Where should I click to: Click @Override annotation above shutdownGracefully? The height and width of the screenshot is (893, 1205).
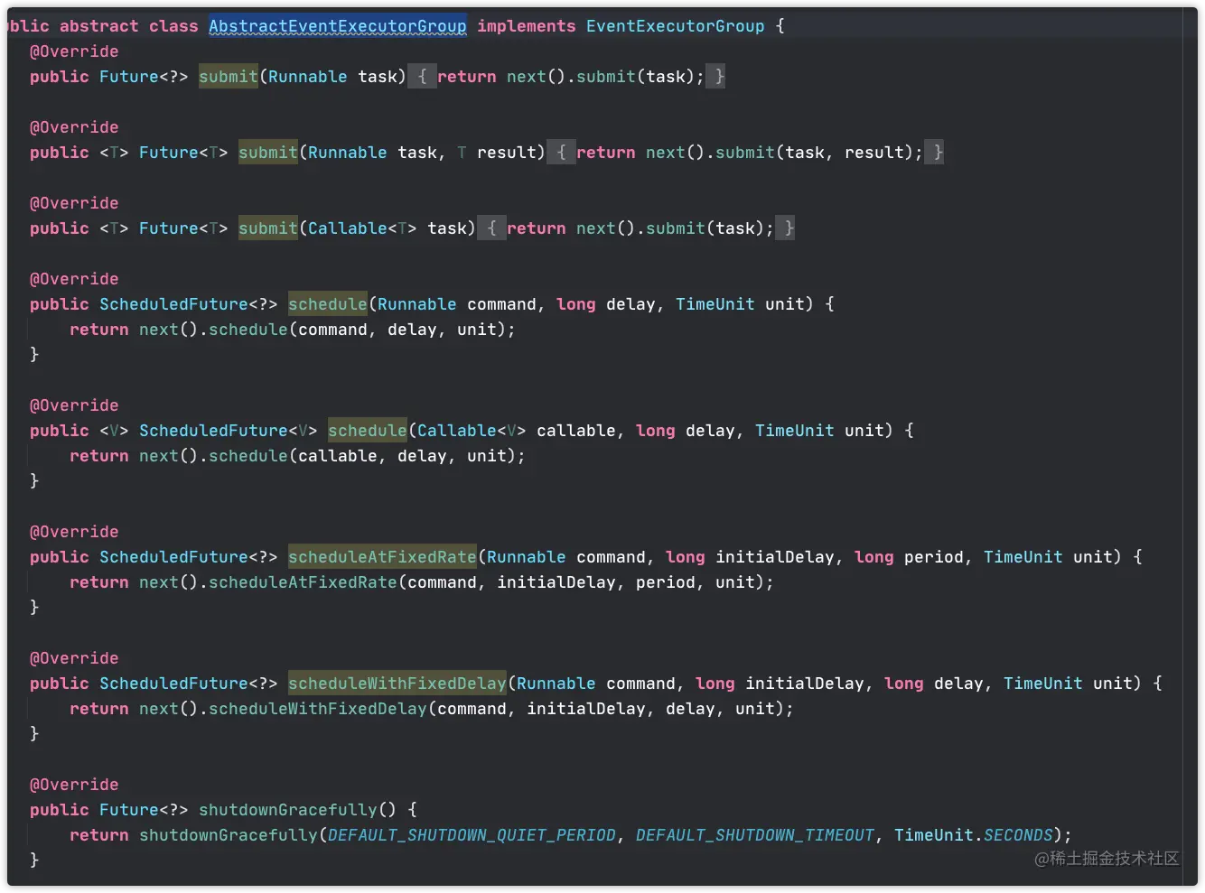(74, 785)
